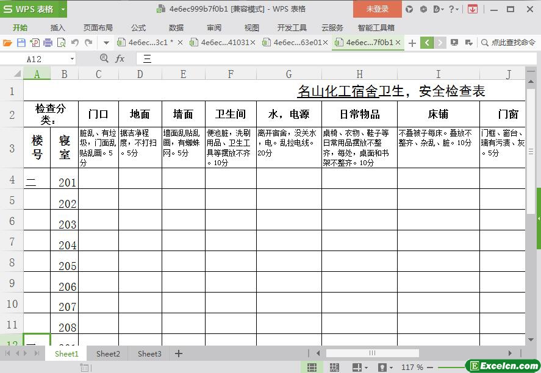
Task: Jump to first sheet navigation arrow
Action: (x=7, y=353)
